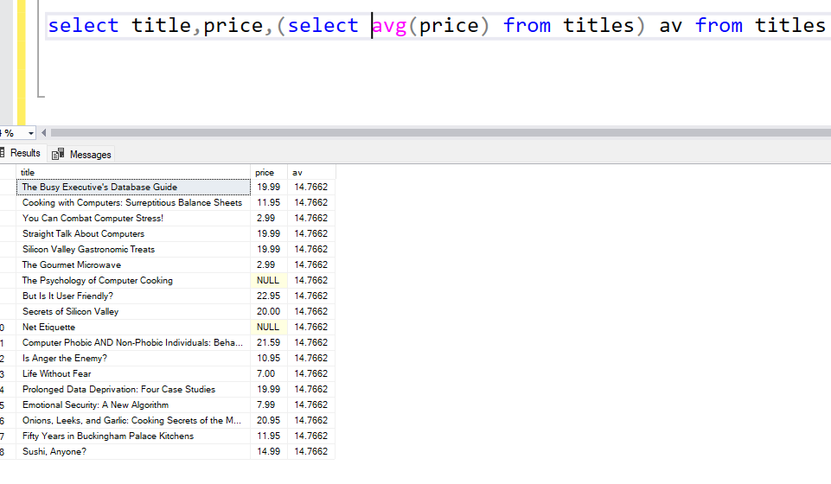The width and height of the screenshot is (831, 484).
Task: Select cell 'The Busy Executive's Database Guide'
Action: tap(133, 187)
